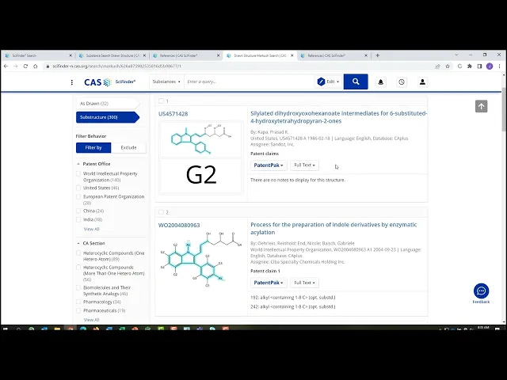Screen dimensions: 507x380
Task: Reload the page with the refresh icon
Action: [x=25, y=66]
